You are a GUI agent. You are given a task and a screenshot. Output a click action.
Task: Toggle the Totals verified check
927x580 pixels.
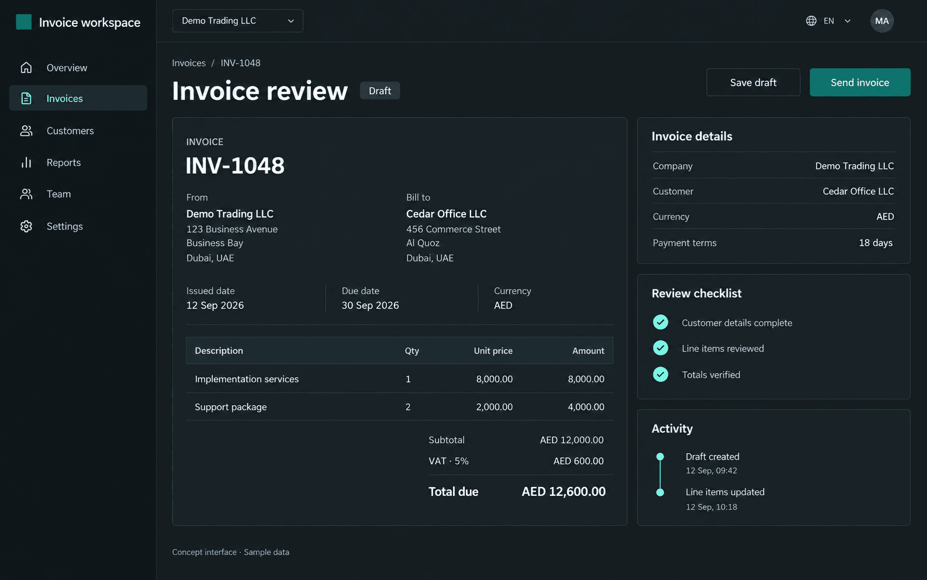(660, 374)
